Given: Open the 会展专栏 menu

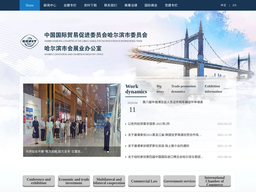Looking at the screenshot, I should click(x=70, y=5).
